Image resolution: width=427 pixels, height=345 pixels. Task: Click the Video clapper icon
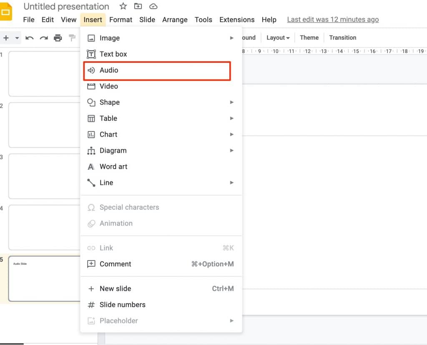[x=91, y=86]
